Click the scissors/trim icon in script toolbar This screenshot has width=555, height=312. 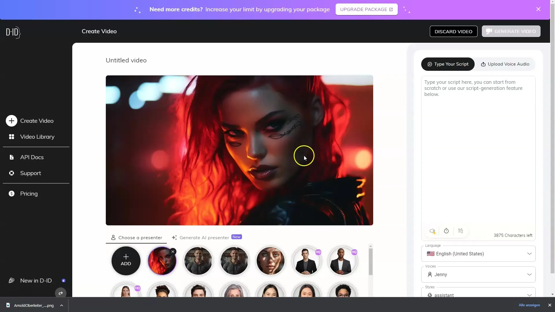(460, 231)
